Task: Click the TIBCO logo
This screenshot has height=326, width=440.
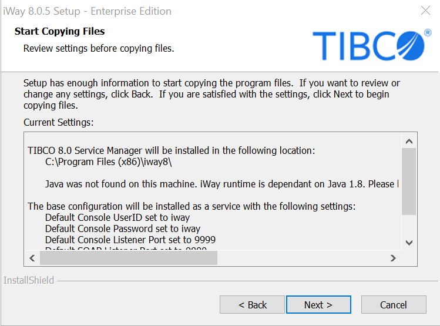Action: [372, 45]
